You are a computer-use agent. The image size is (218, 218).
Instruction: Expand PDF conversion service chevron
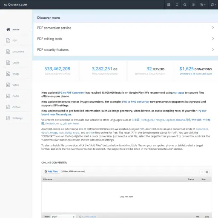point(213,28)
